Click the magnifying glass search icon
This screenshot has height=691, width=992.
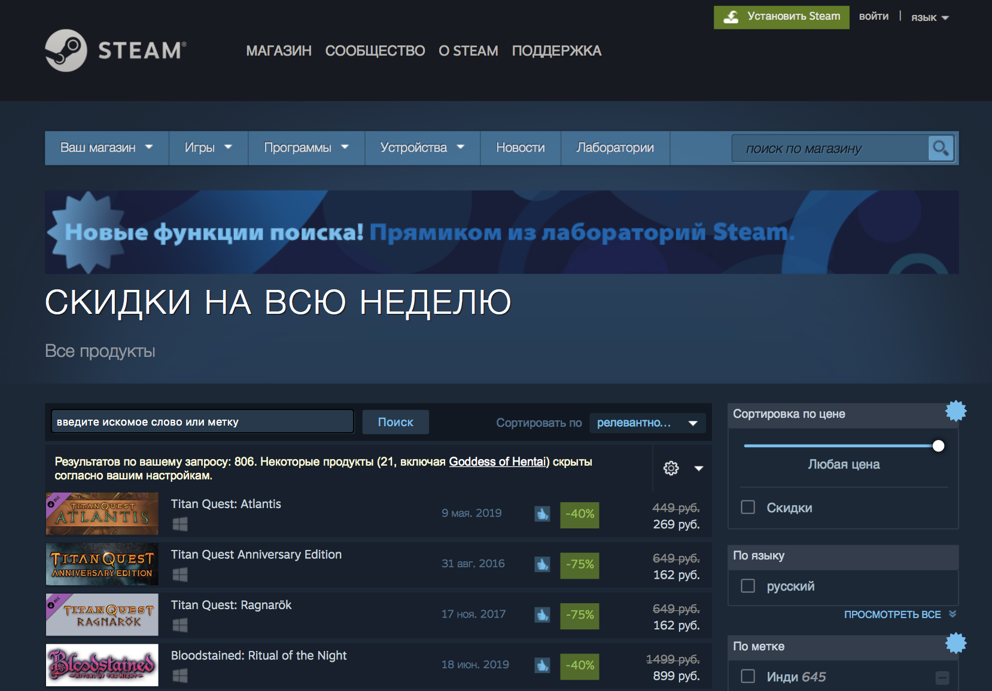[939, 148]
